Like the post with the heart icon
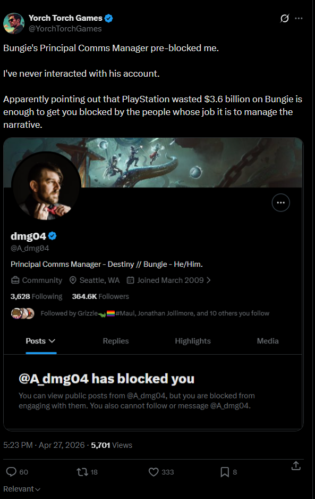This screenshot has height=499, width=315. pos(154,472)
